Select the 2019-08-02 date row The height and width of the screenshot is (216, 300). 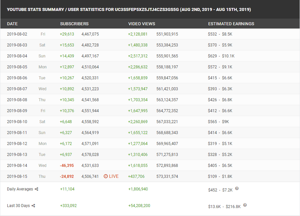17,34
